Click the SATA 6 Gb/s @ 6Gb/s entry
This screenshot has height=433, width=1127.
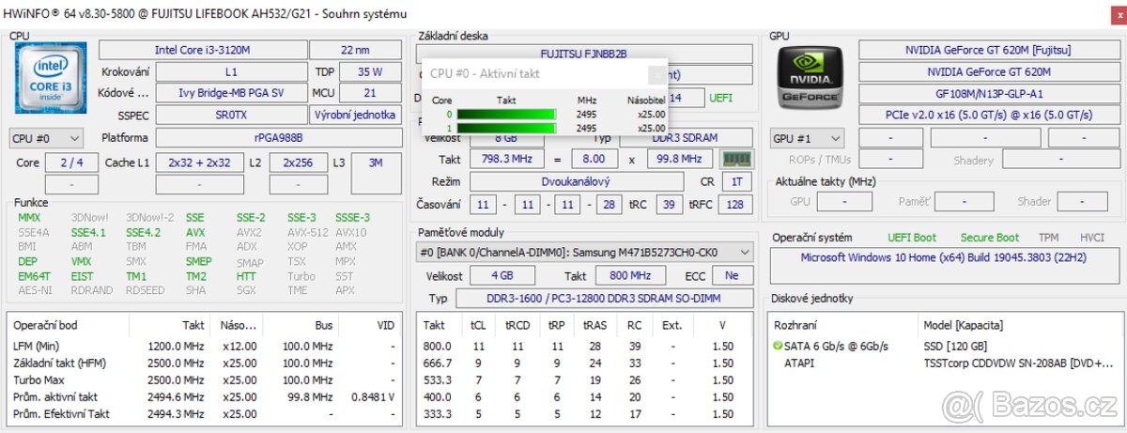[838, 346]
